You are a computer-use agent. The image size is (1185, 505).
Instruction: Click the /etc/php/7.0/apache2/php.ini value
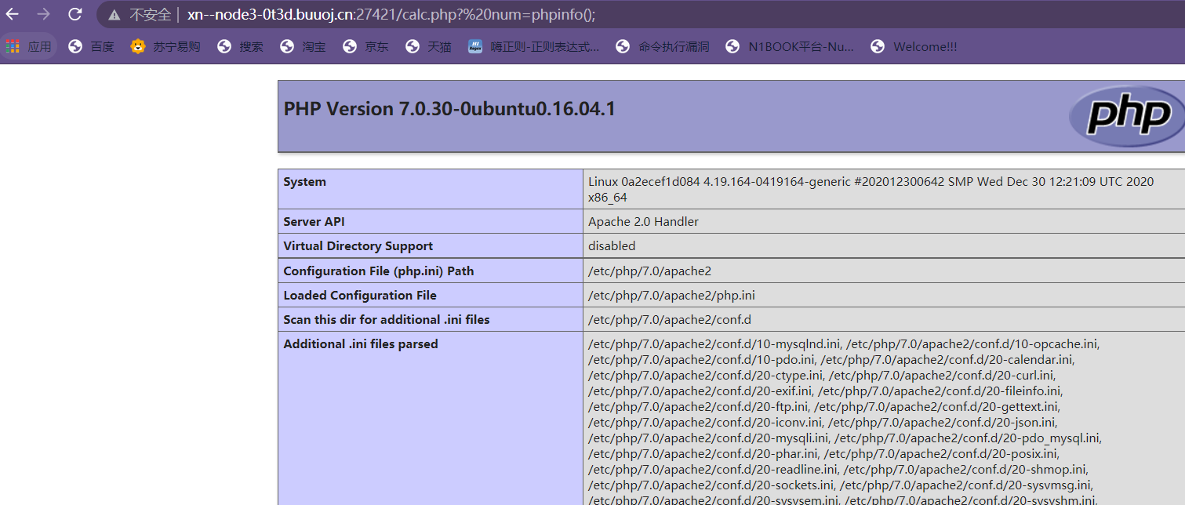[x=671, y=296]
